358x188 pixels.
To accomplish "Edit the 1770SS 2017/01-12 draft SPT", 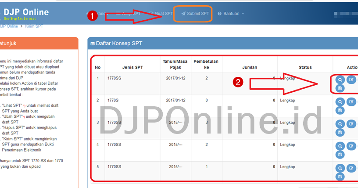I will point(351,80).
